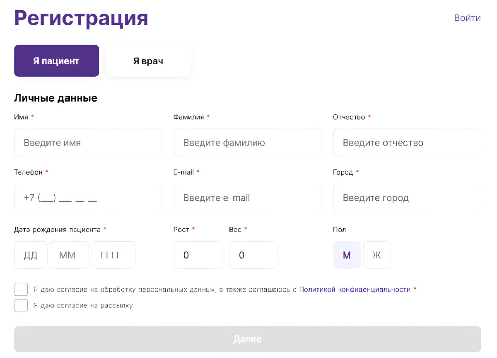Switch to the Я врач tab
The width and height of the screenshot is (497, 358).
(x=148, y=60)
